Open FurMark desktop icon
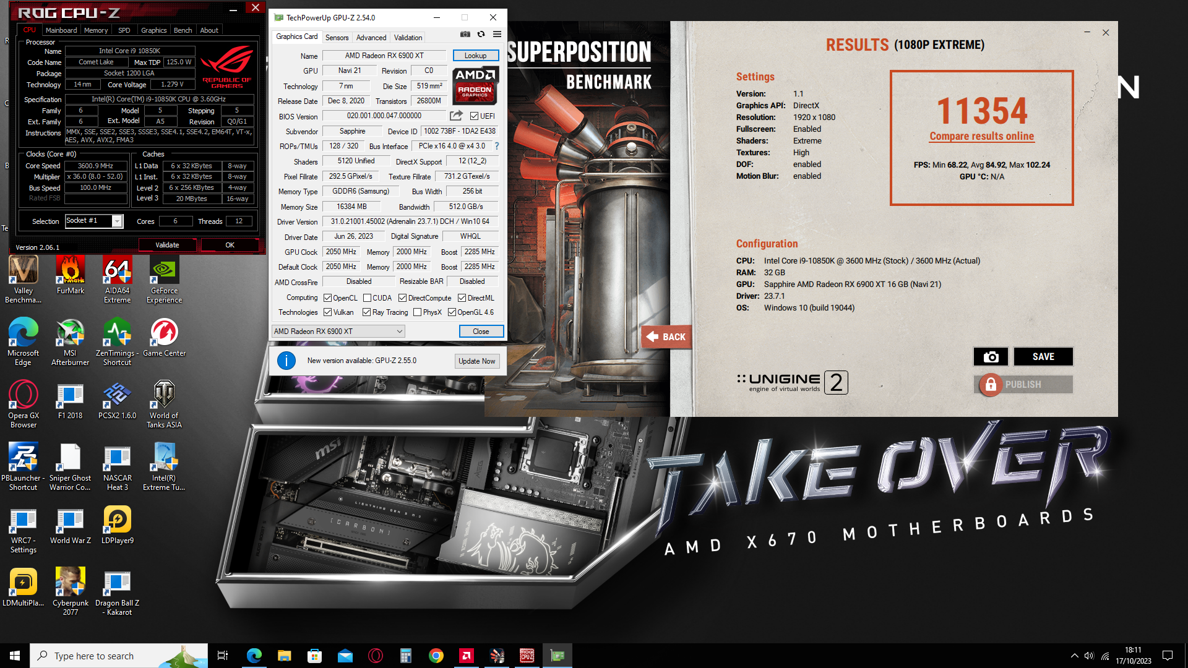 tap(71, 275)
